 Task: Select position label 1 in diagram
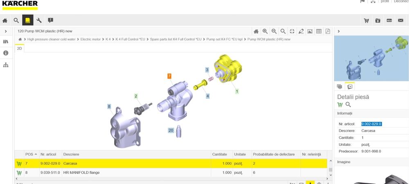tap(237, 91)
